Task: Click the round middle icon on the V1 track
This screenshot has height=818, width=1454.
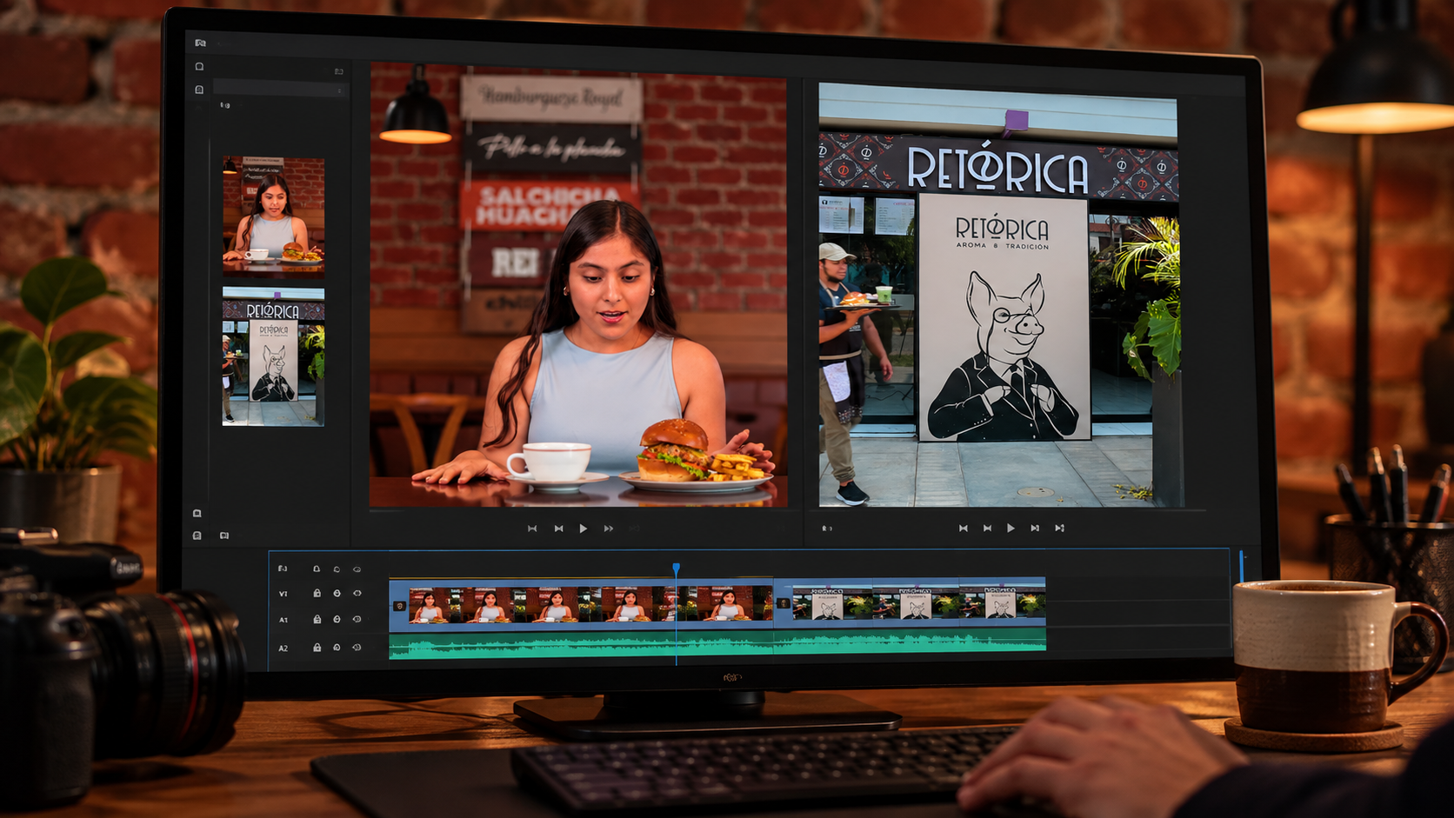Action: pyautogui.click(x=337, y=593)
